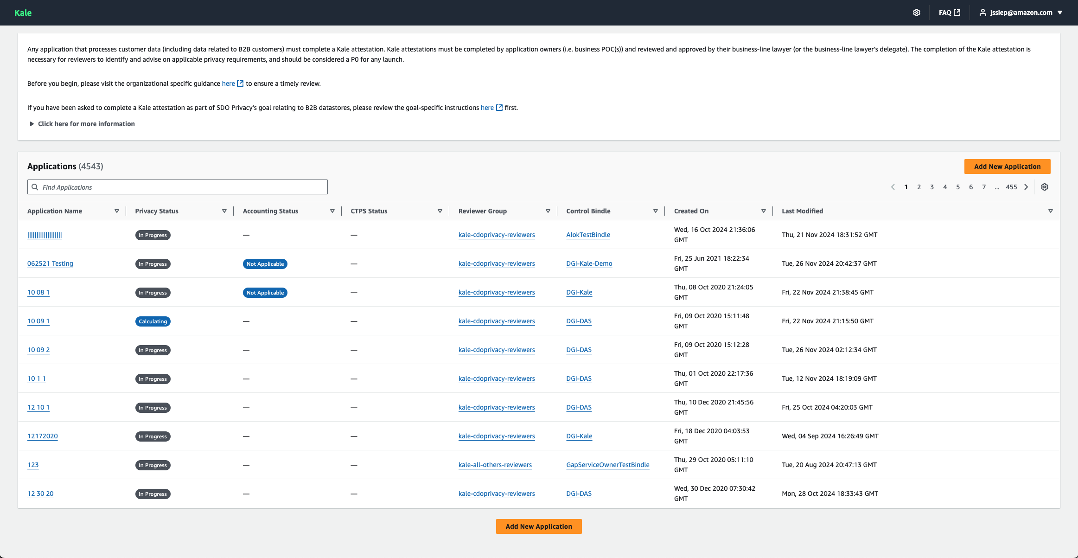Viewport: 1078px width, 558px height.
Task: Open table preferences gear beside pagination
Action: pyautogui.click(x=1044, y=187)
